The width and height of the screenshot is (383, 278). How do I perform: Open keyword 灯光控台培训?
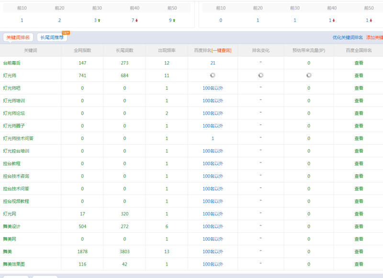(x=16, y=151)
